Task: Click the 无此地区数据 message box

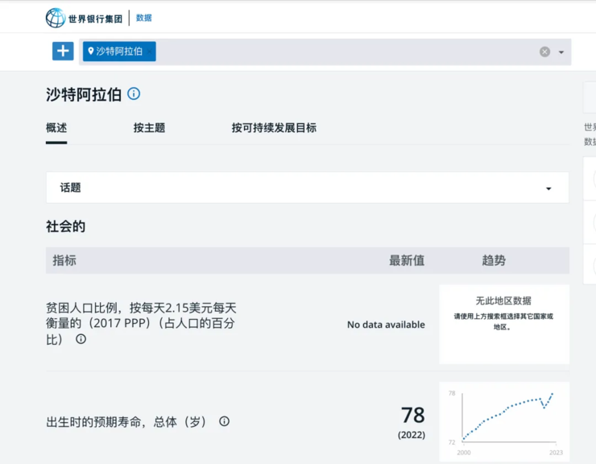Action: tap(504, 325)
